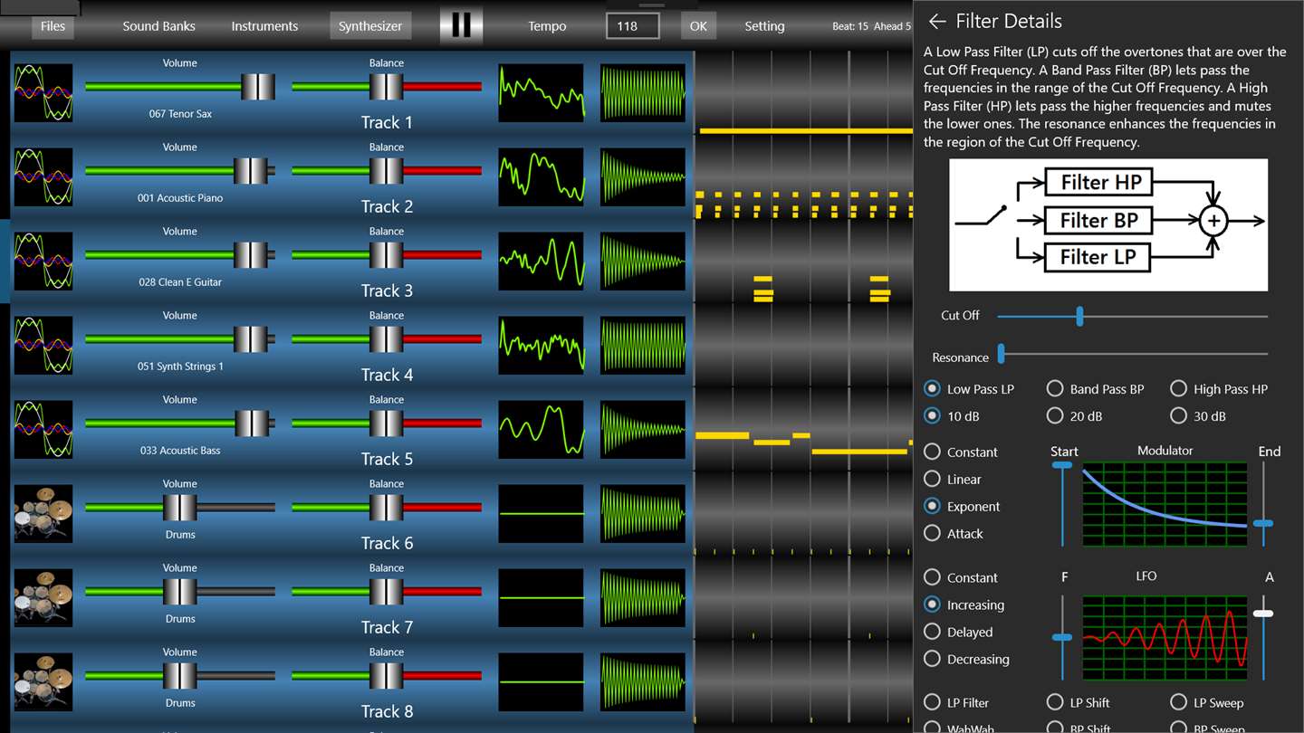1304x733 pixels.
Task: Click the 028 Clean E Guitar label
Action: pos(180,282)
